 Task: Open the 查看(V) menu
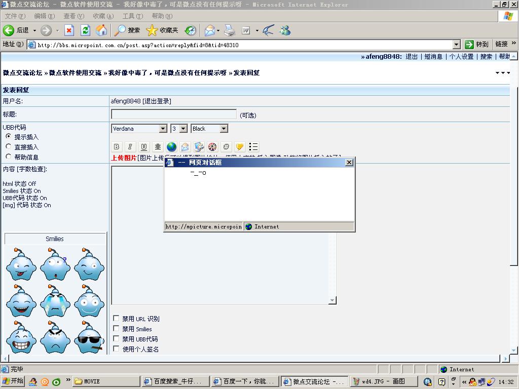tap(74, 16)
